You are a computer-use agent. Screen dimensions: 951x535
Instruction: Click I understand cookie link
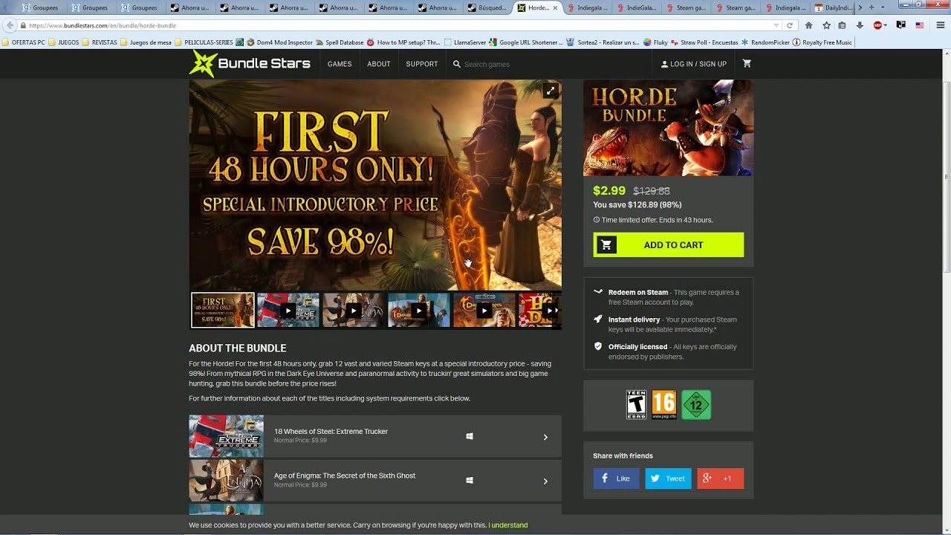click(508, 525)
